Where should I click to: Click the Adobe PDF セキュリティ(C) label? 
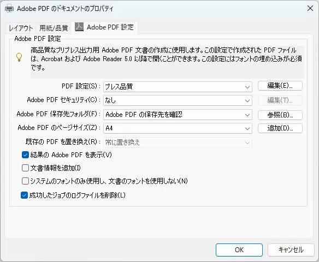click(64, 100)
